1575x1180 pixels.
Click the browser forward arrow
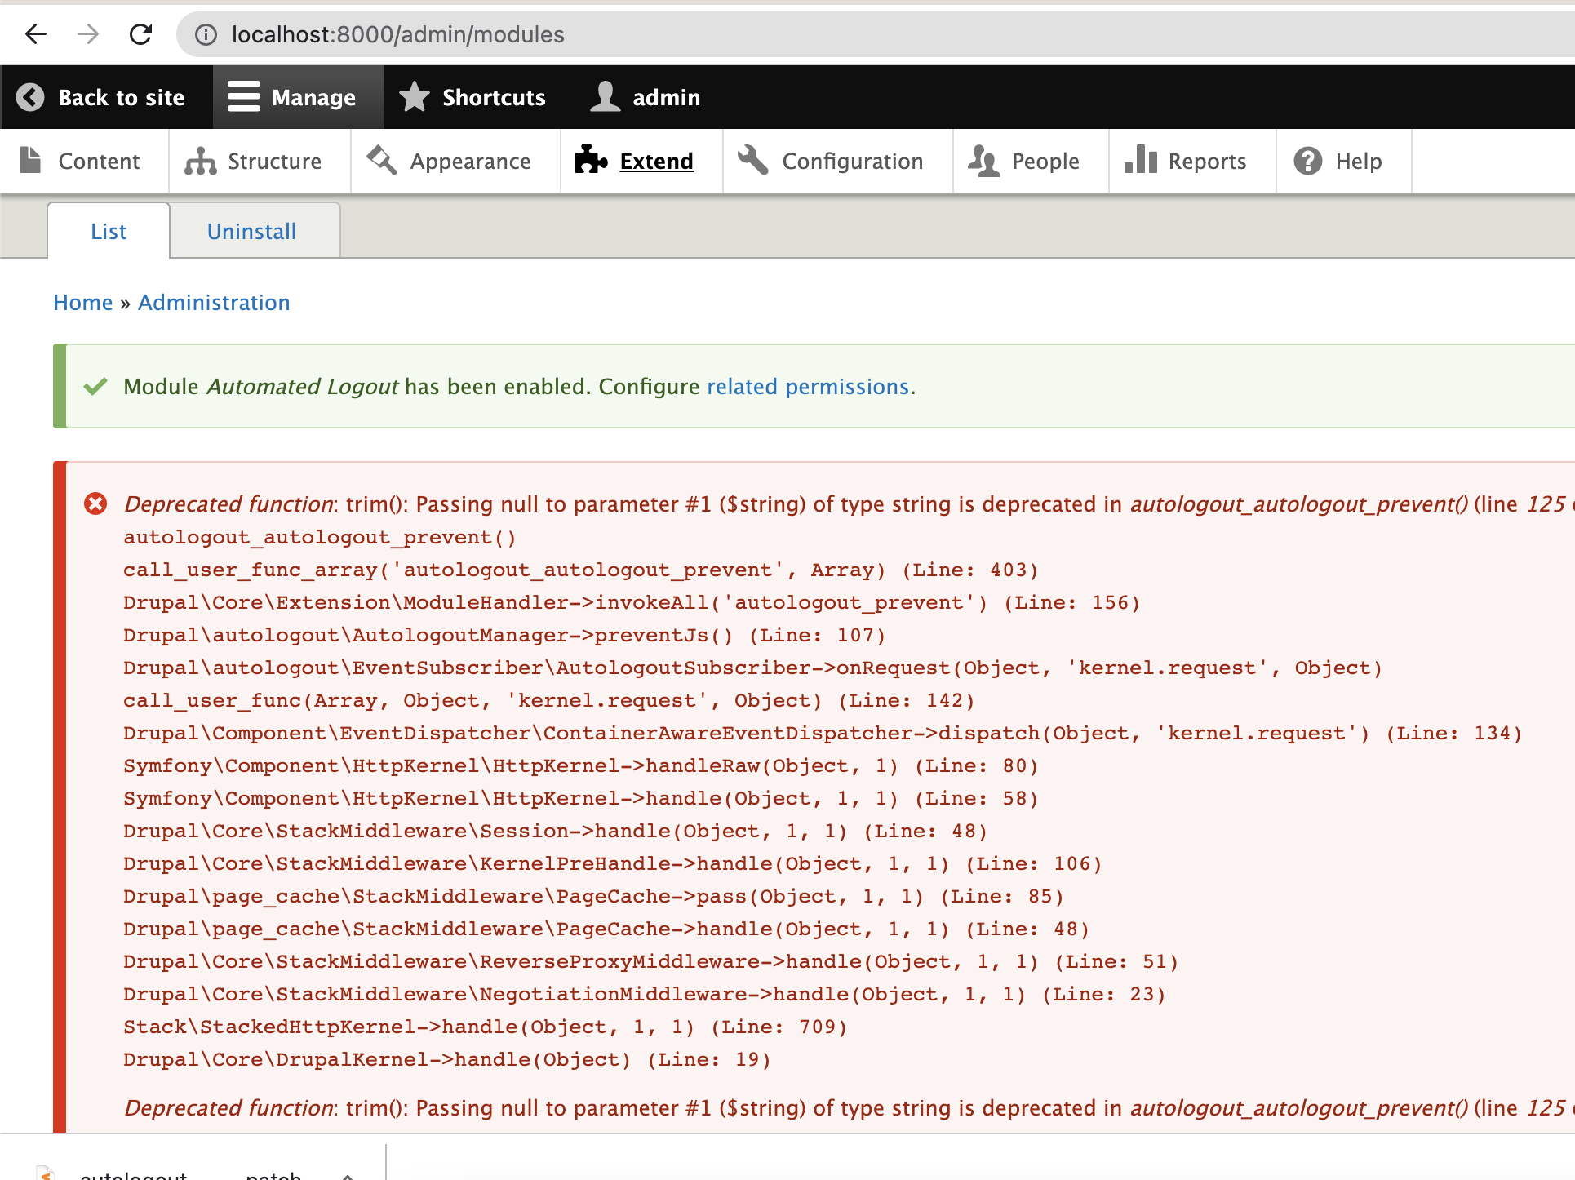click(x=88, y=34)
